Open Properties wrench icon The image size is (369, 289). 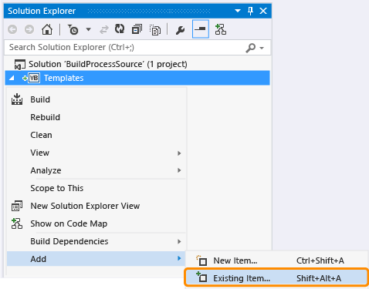point(180,30)
